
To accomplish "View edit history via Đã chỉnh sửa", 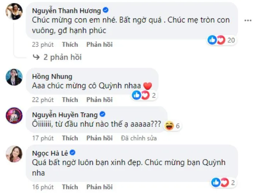I will click(x=139, y=138).
